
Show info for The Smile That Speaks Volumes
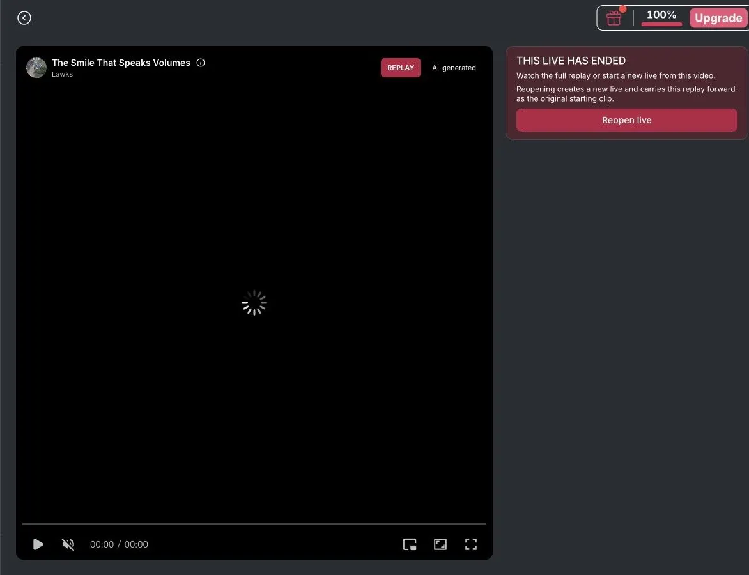click(x=201, y=63)
